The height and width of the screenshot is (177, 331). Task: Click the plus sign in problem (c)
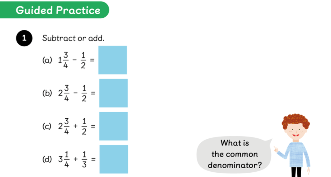click(x=75, y=126)
